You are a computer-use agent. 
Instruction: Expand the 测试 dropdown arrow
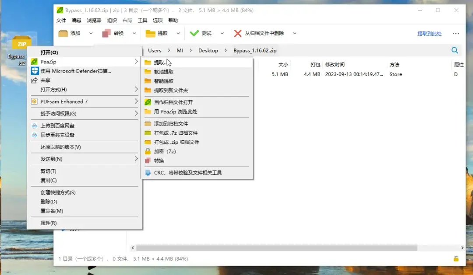tap(222, 33)
